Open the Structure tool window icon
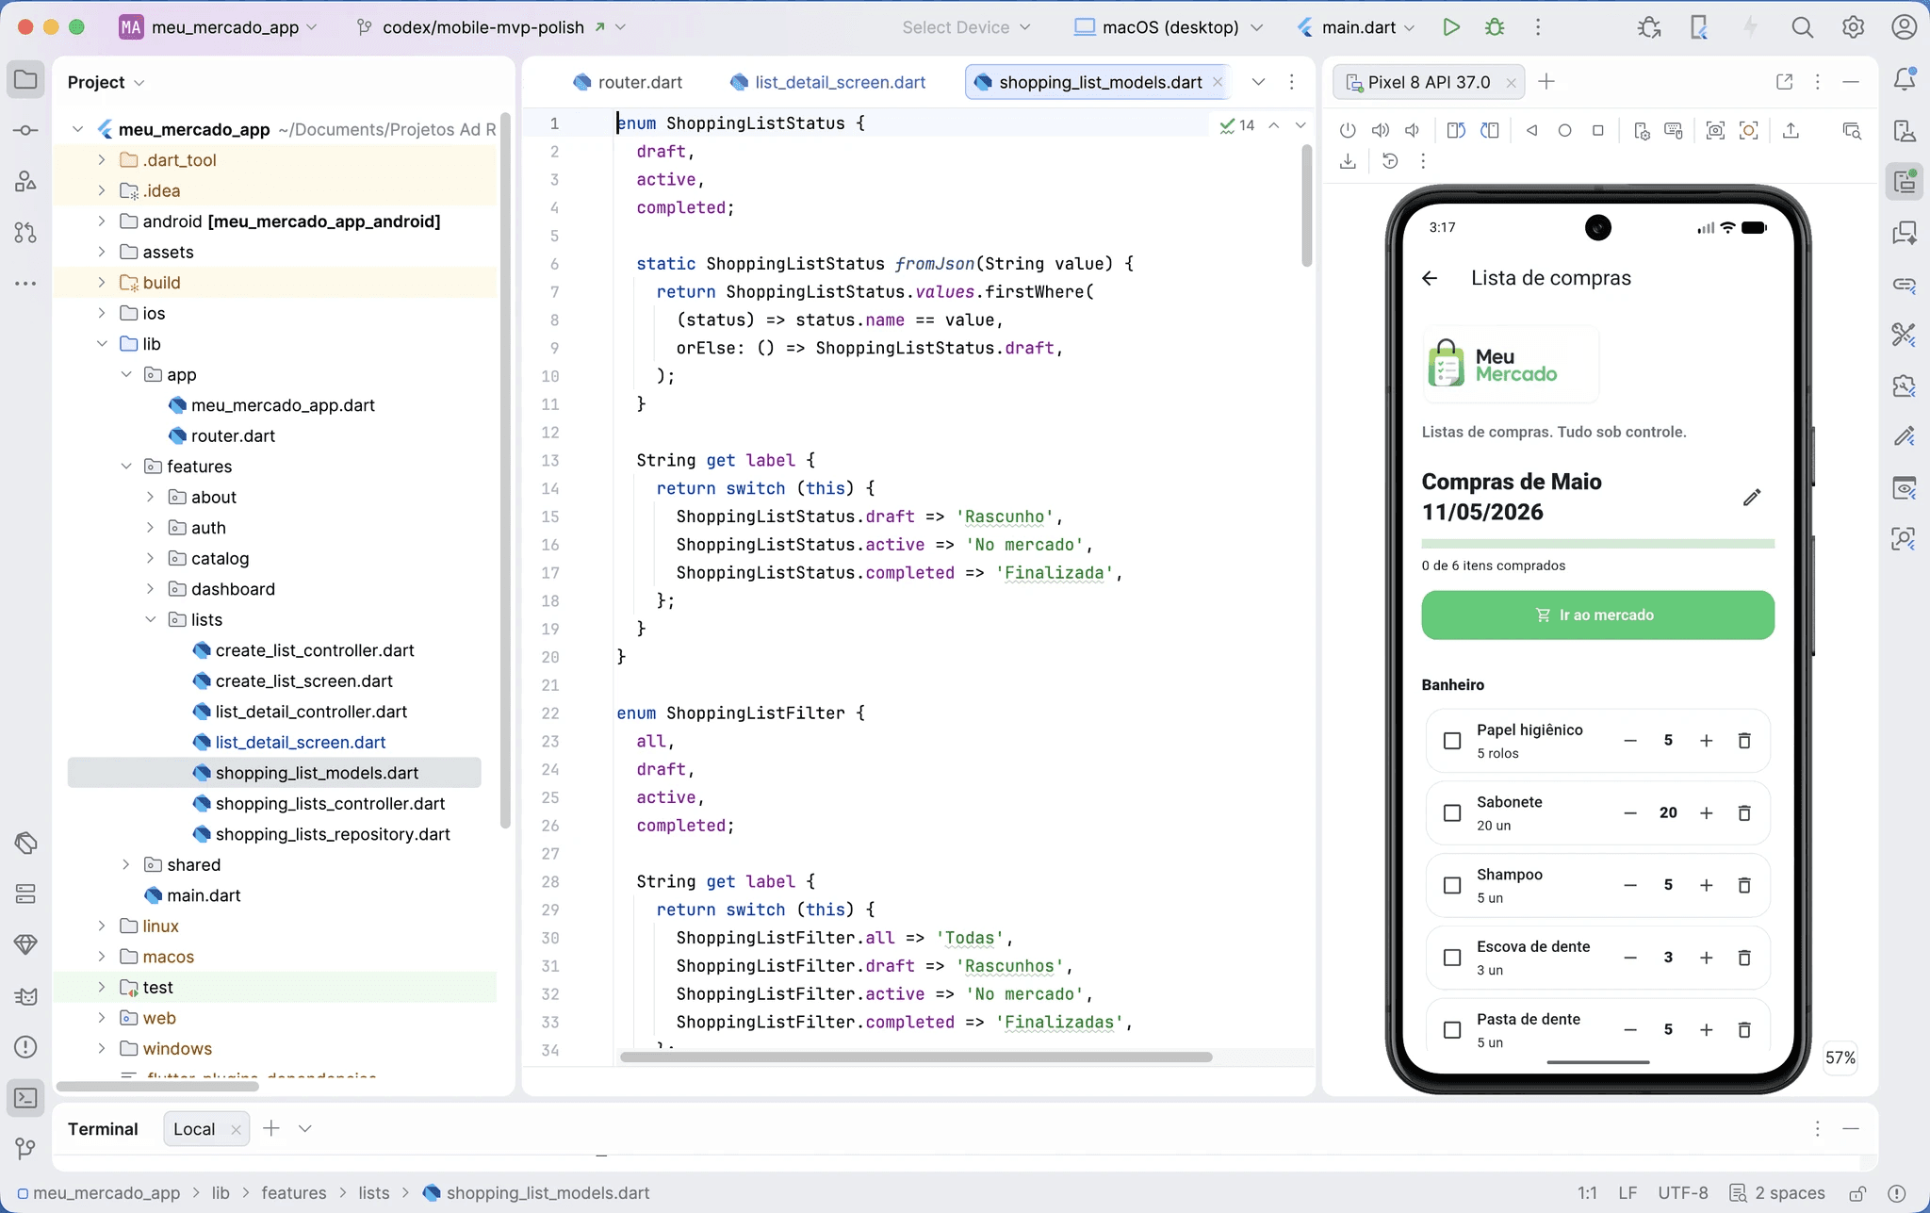The image size is (1930, 1213). pyautogui.click(x=26, y=181)
